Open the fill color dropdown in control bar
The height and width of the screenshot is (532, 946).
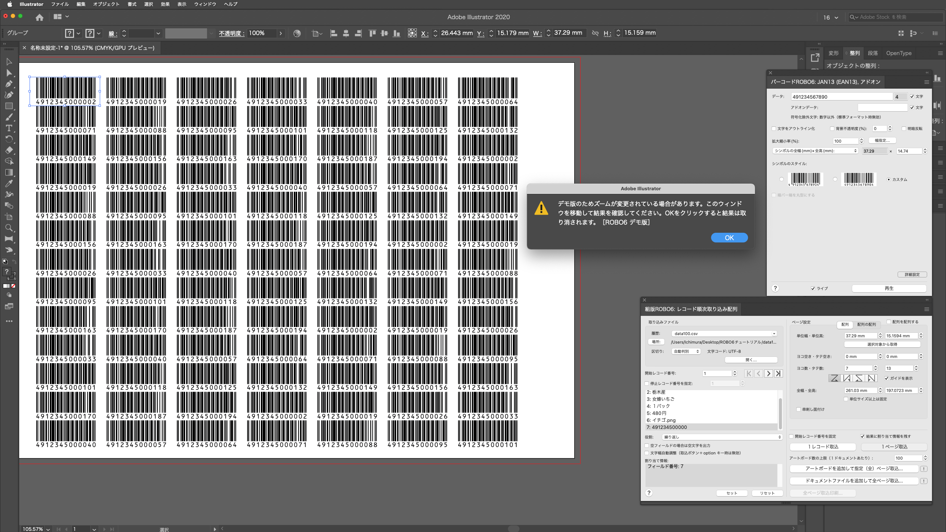[x=78, y=33]
